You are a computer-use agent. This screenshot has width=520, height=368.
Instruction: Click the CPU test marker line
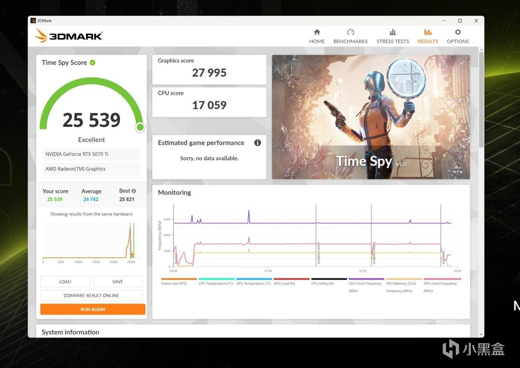[x=441, y=236]
